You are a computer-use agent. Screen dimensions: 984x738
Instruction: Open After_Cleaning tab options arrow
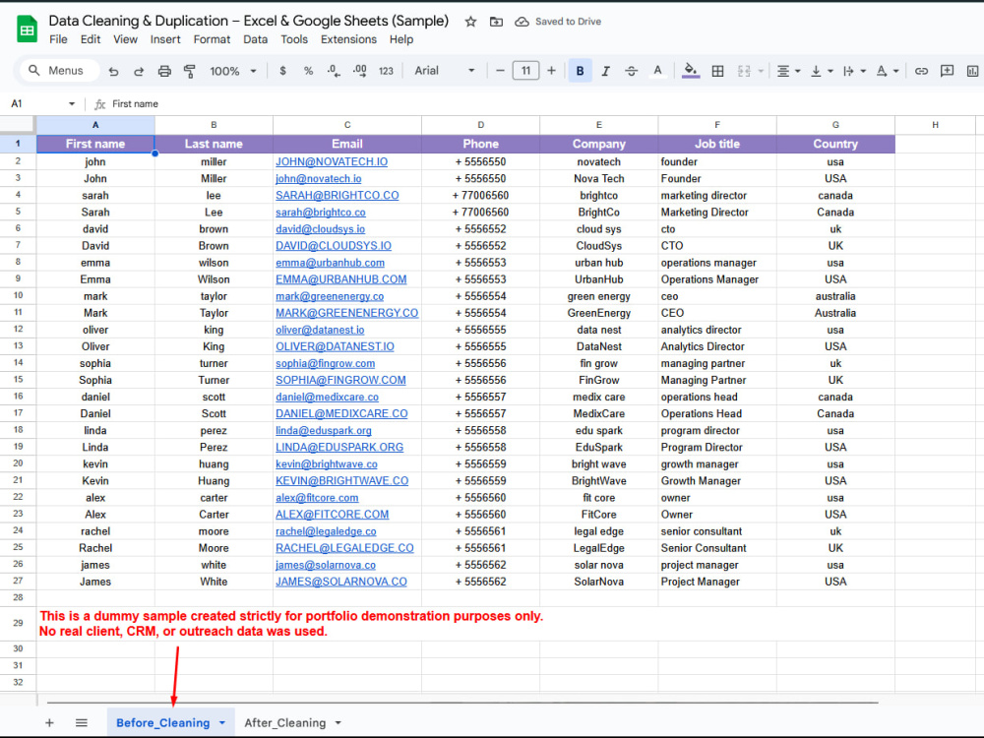pos(338,723)
